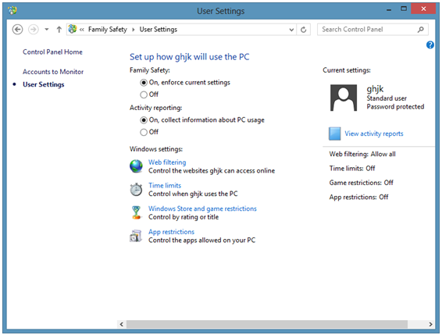Click the Windows Store game restrictions trophy icon

(x=136, y=212)
